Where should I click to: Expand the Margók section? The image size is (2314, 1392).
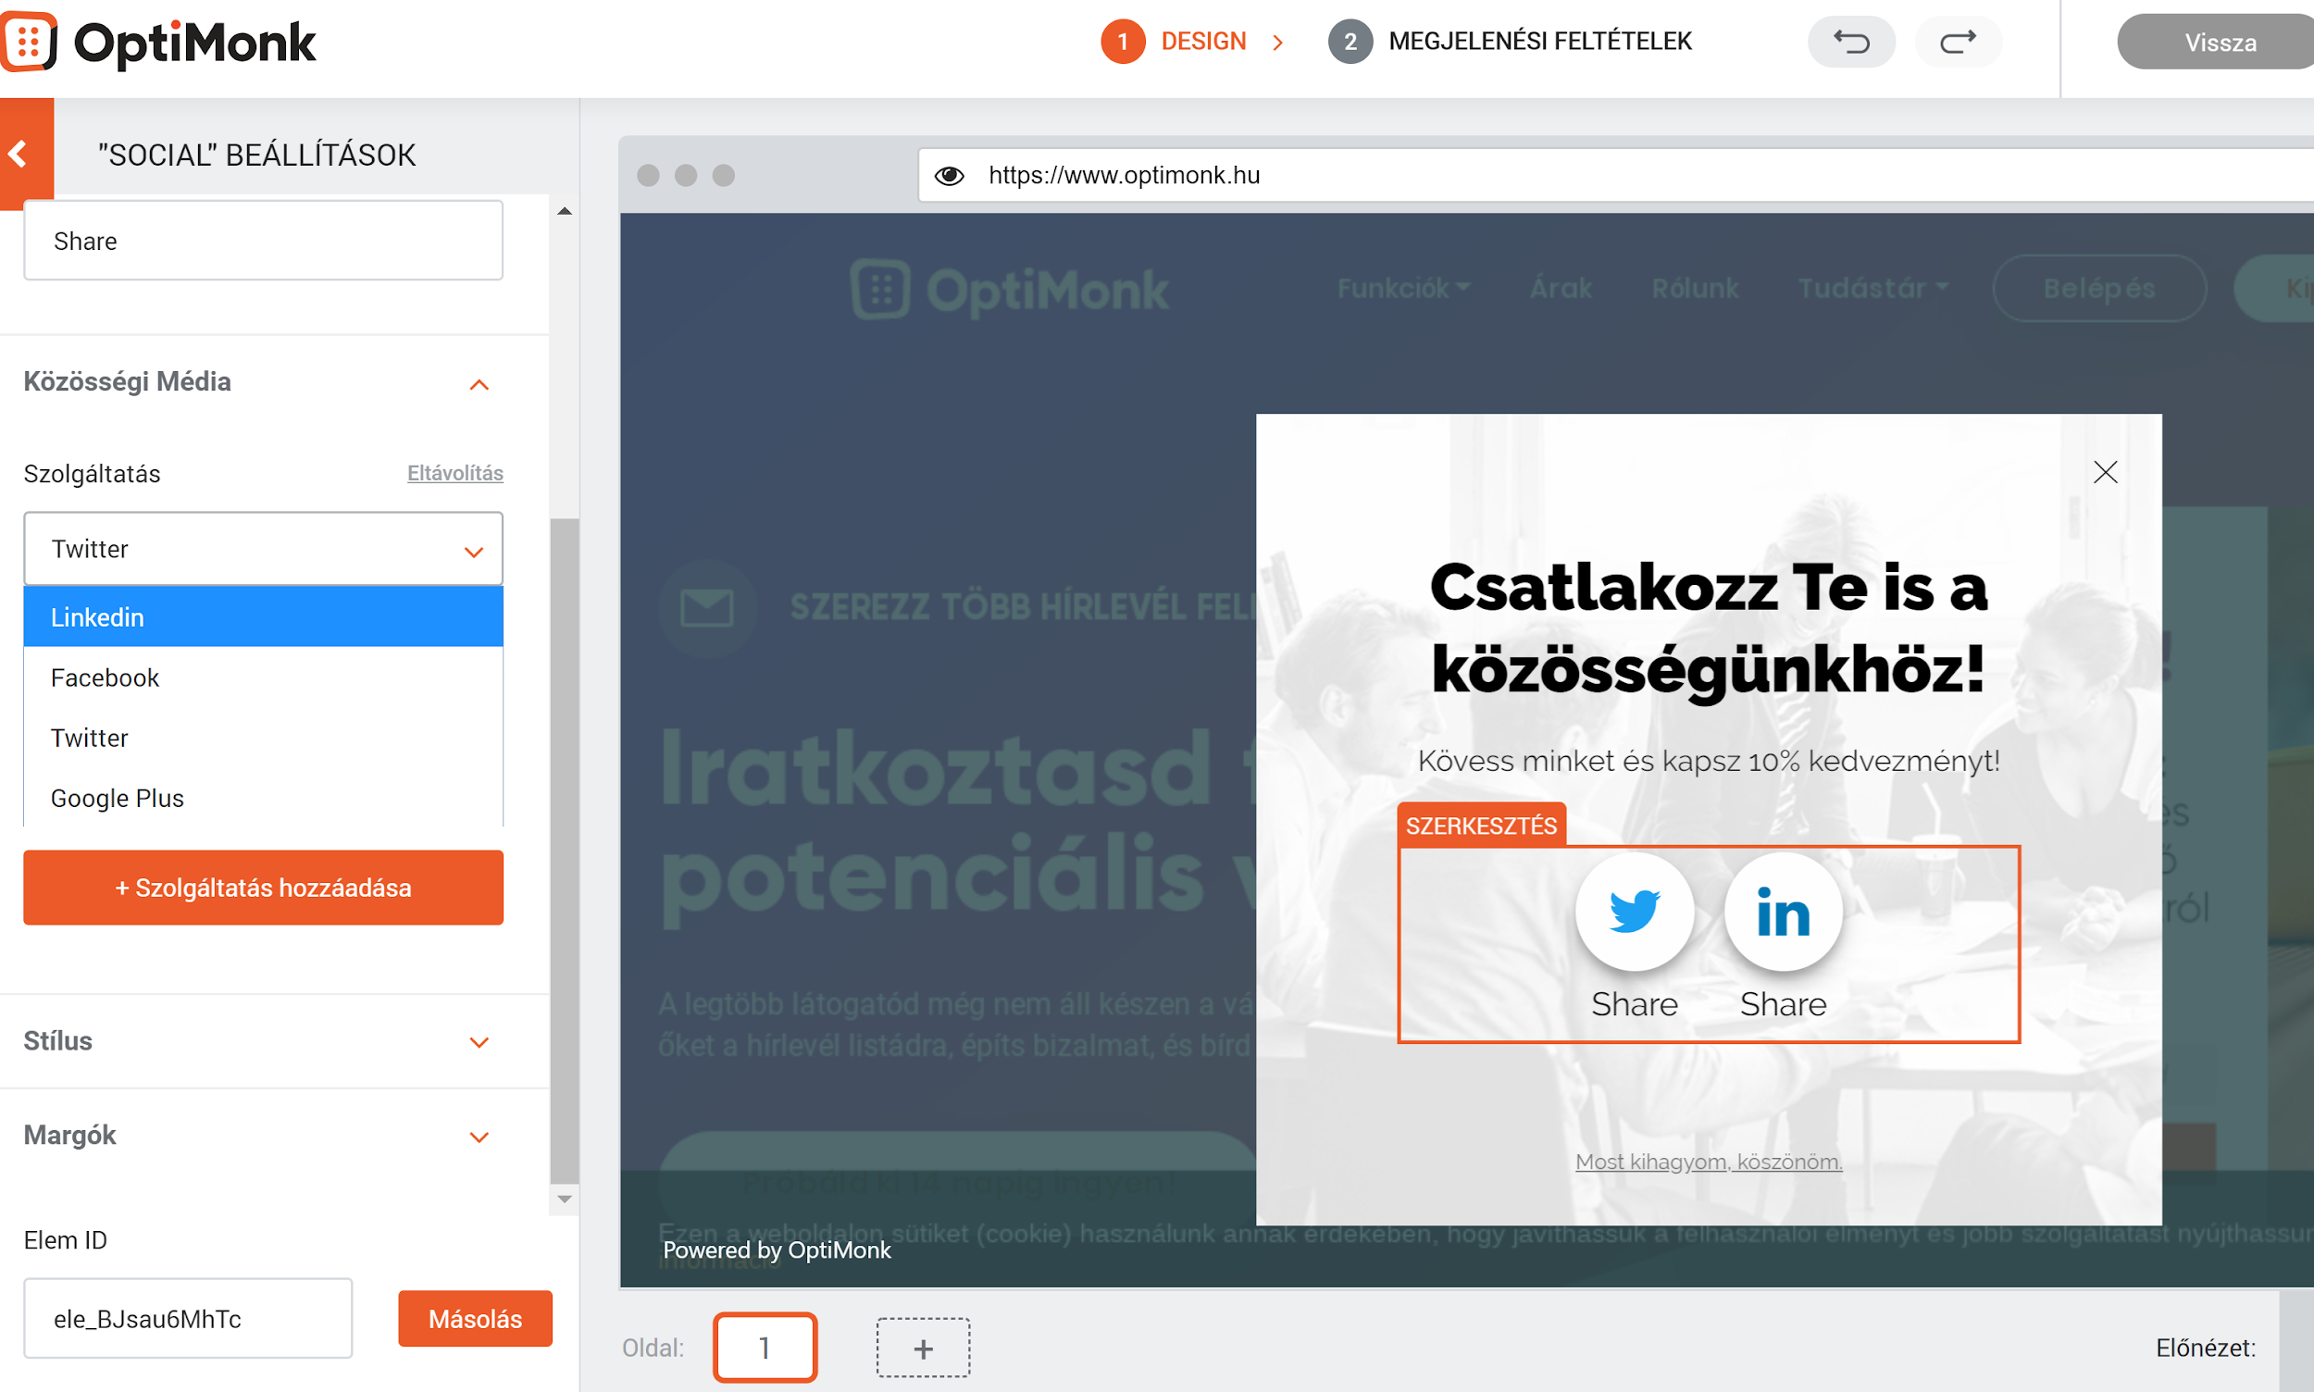[479, 1136]
